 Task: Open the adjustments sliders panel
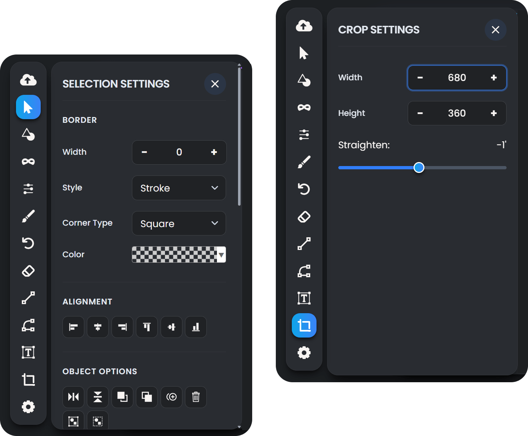click(28, 189)
